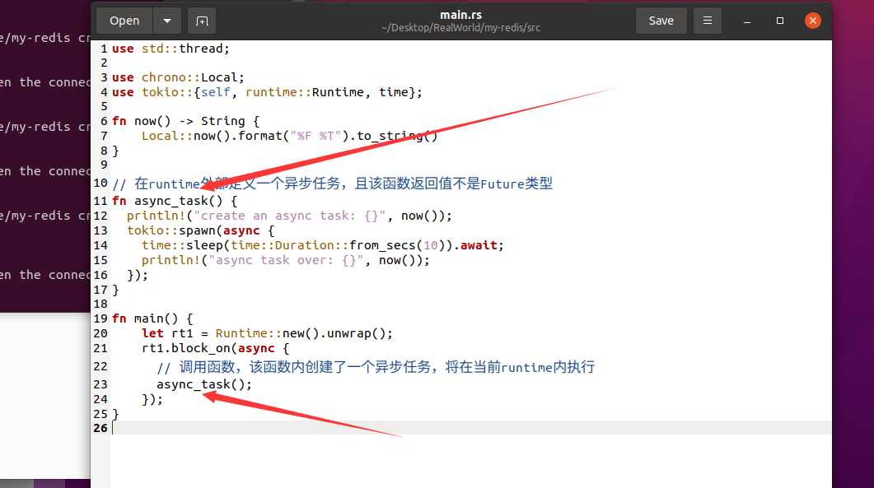
Task: Click 'let rt1 = Runtime::new().unwrap();' line
Action: (267, 333)
